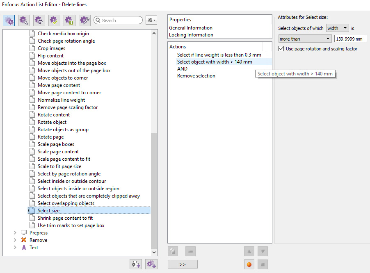This screenshot has height=273, width=370.
Task: Click the all actions double-gear icon
Action: point(9,20)
